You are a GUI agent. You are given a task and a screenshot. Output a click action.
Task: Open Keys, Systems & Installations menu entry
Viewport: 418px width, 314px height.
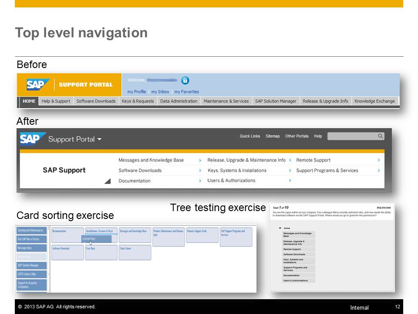pos(237,171)
